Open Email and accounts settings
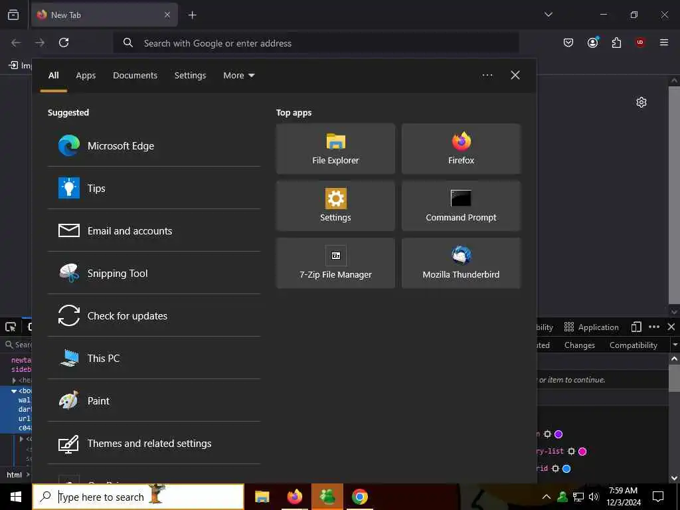680x510 pixels. pos(153,230)
